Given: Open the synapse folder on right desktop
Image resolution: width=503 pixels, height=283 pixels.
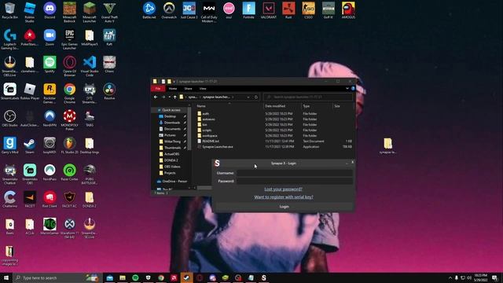Looking at the screenshot, I should coord(387,145).
